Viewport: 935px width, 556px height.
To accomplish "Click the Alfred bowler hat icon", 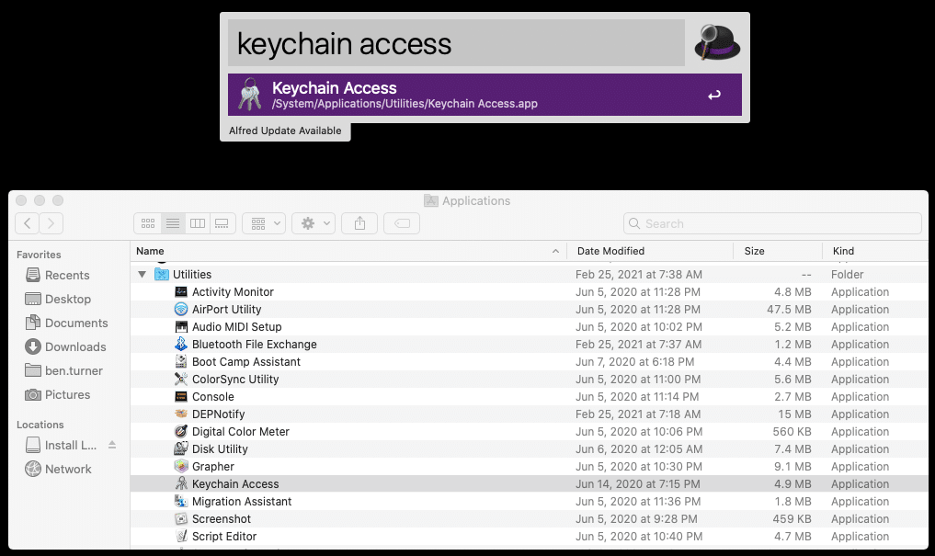I will 717,42.
